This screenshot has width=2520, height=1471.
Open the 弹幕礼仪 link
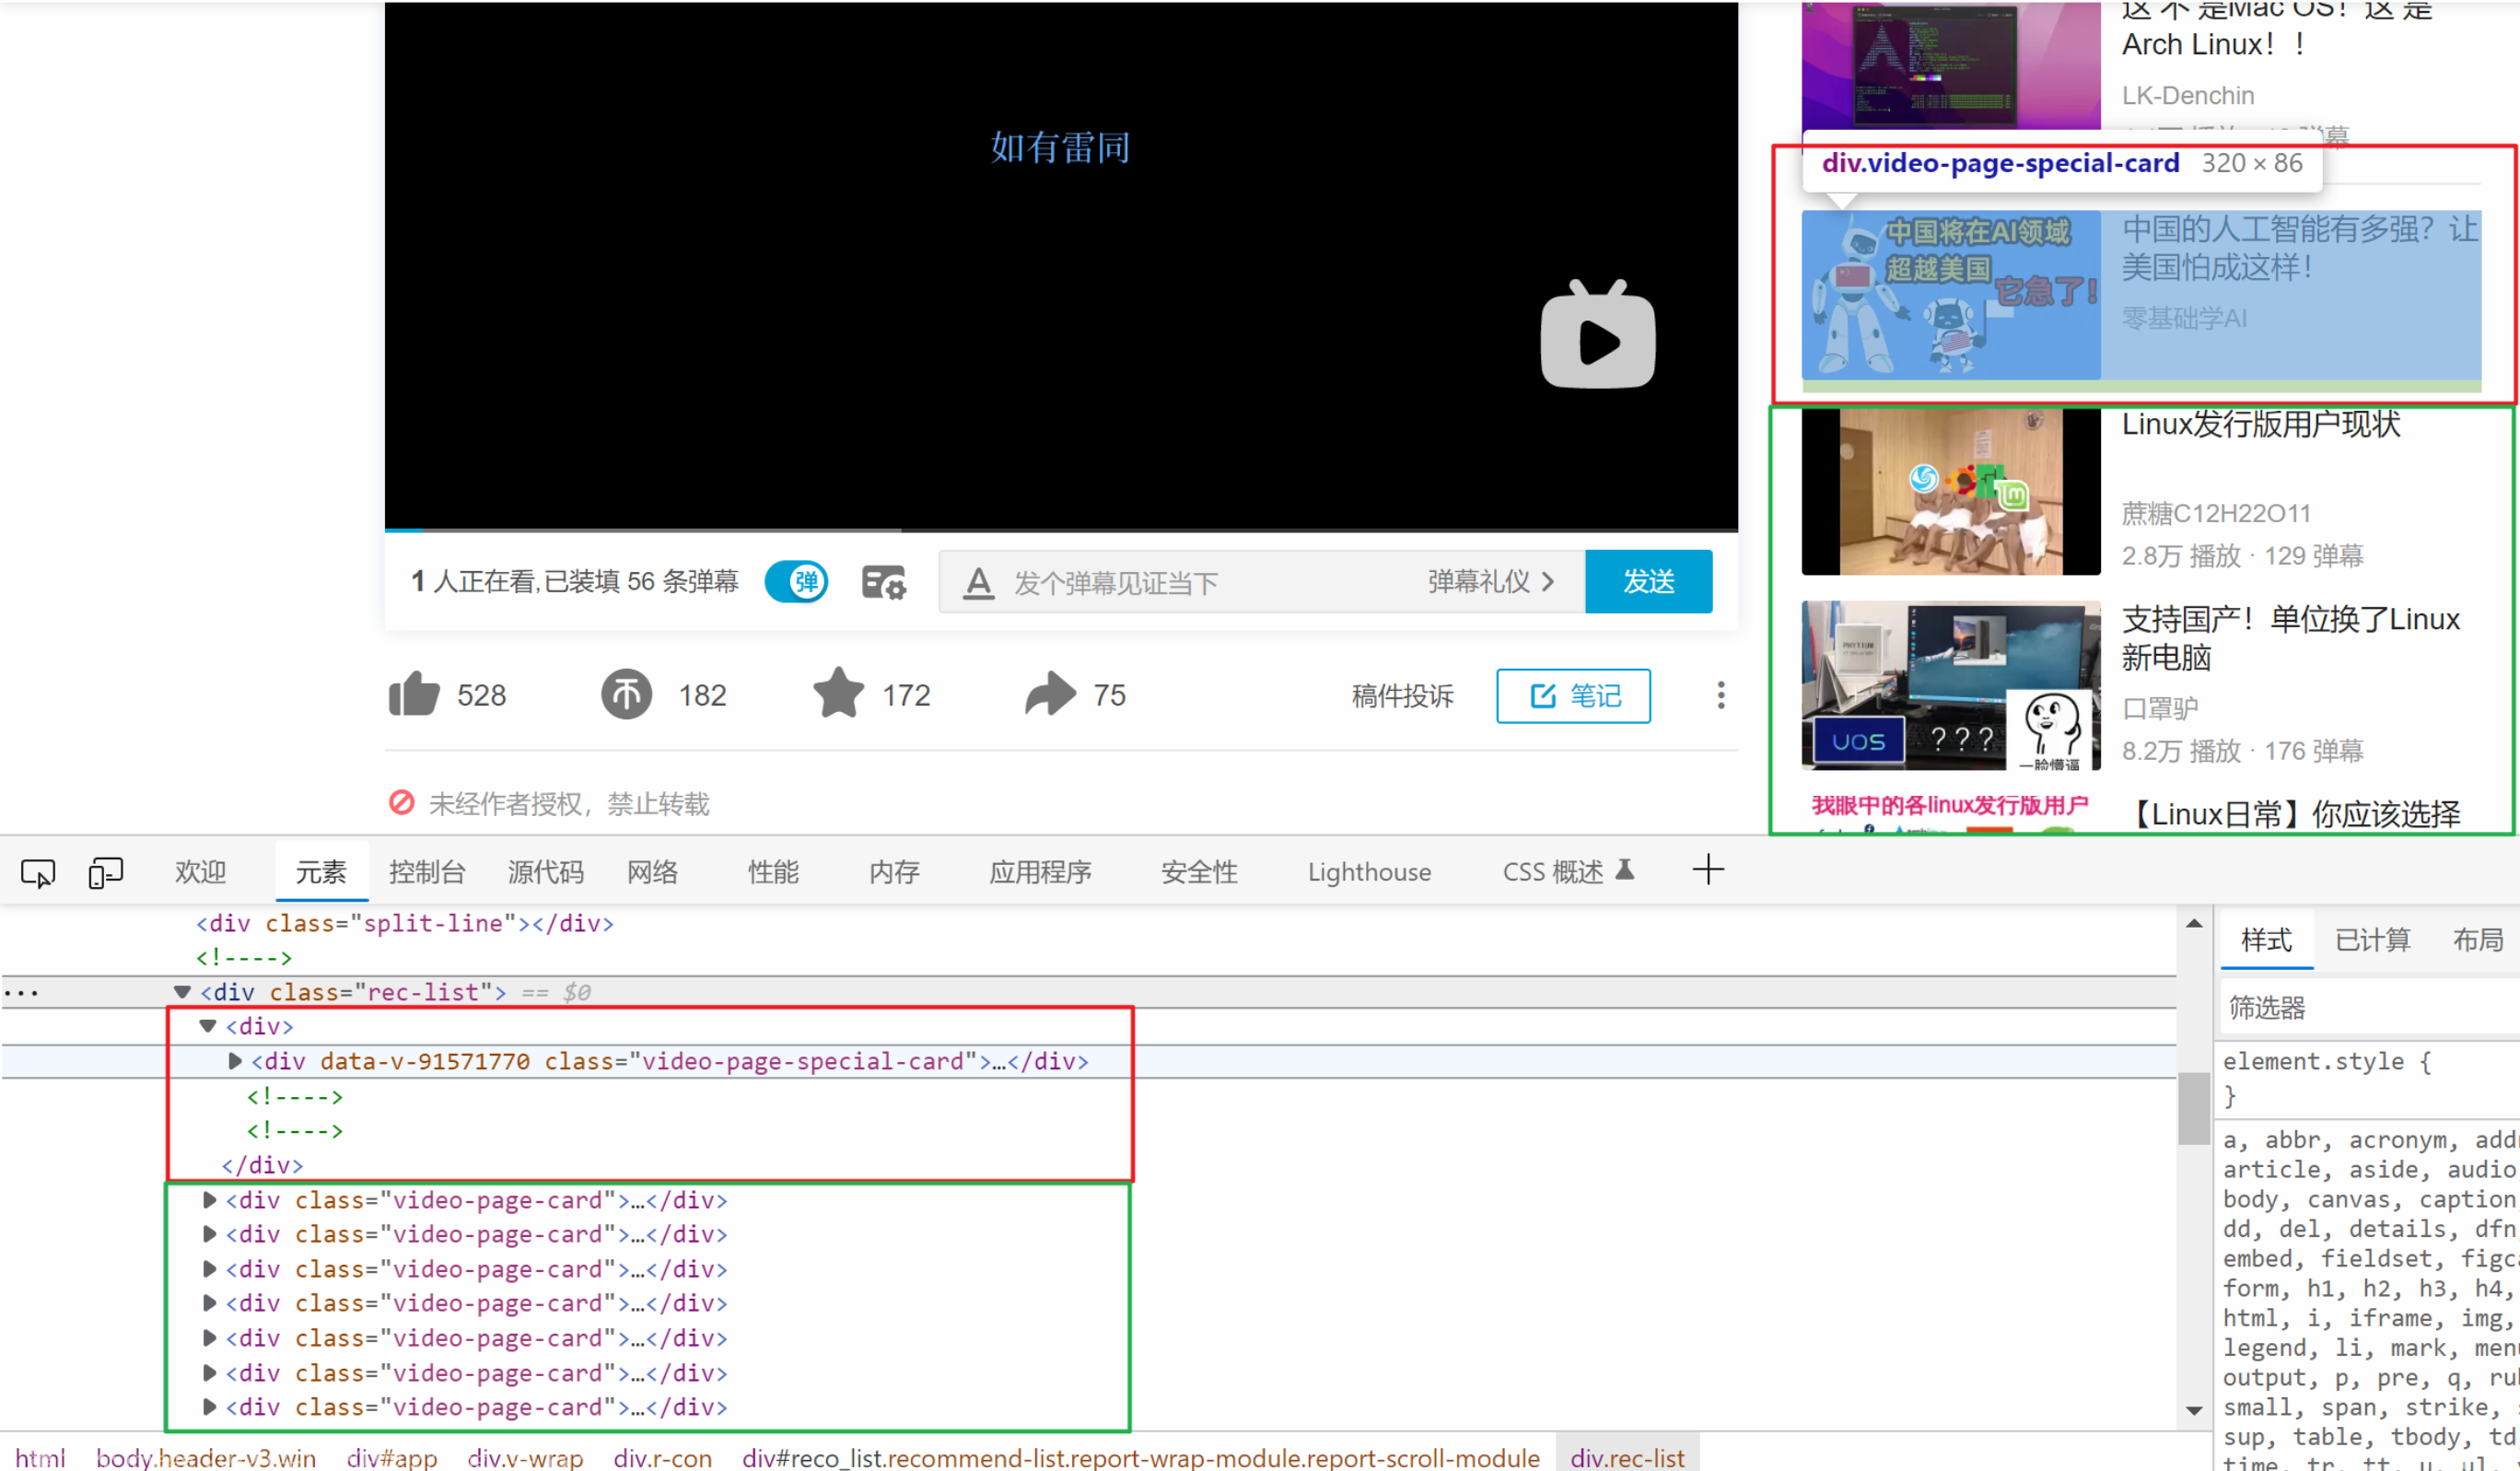1489,581
